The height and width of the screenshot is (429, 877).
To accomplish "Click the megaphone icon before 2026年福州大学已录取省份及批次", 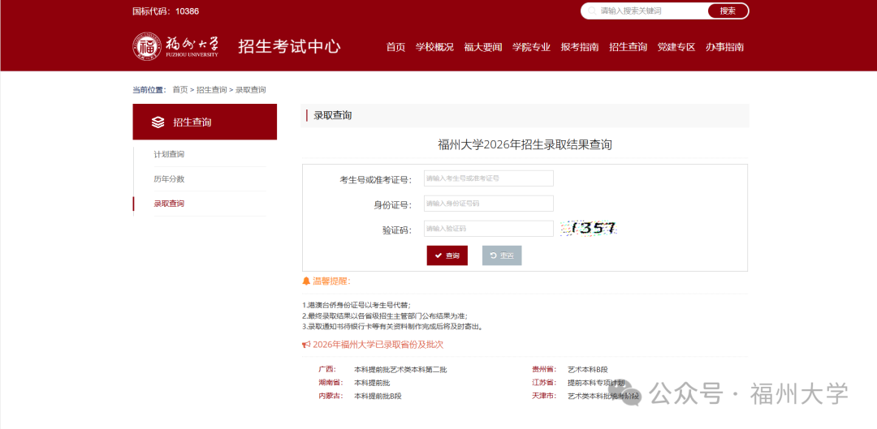I will click(306, 345).
